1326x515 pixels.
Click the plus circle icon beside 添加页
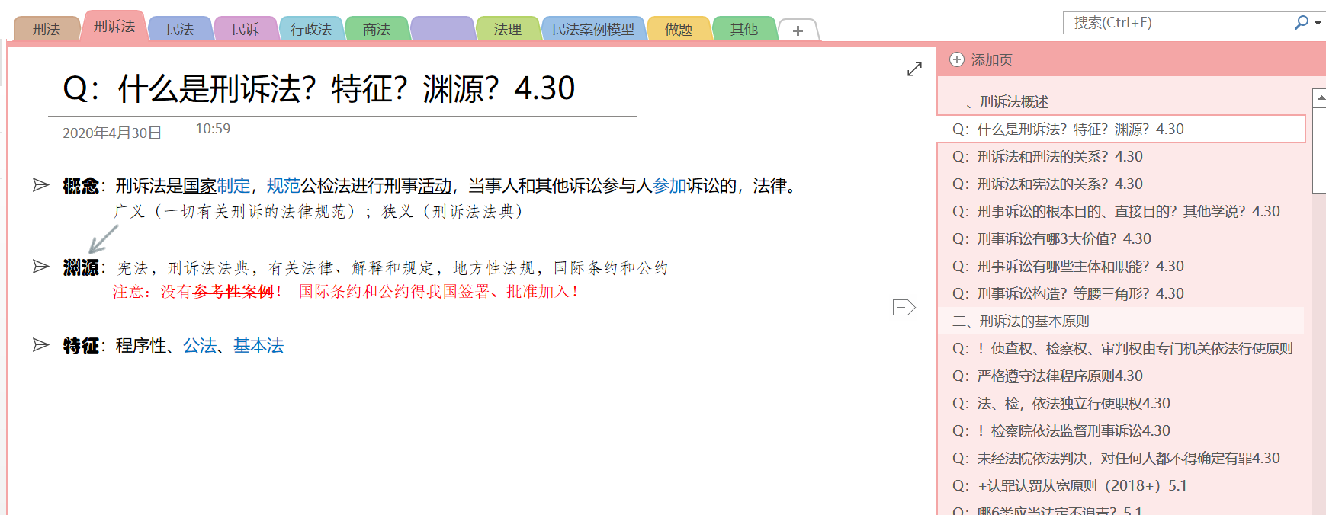957,59
